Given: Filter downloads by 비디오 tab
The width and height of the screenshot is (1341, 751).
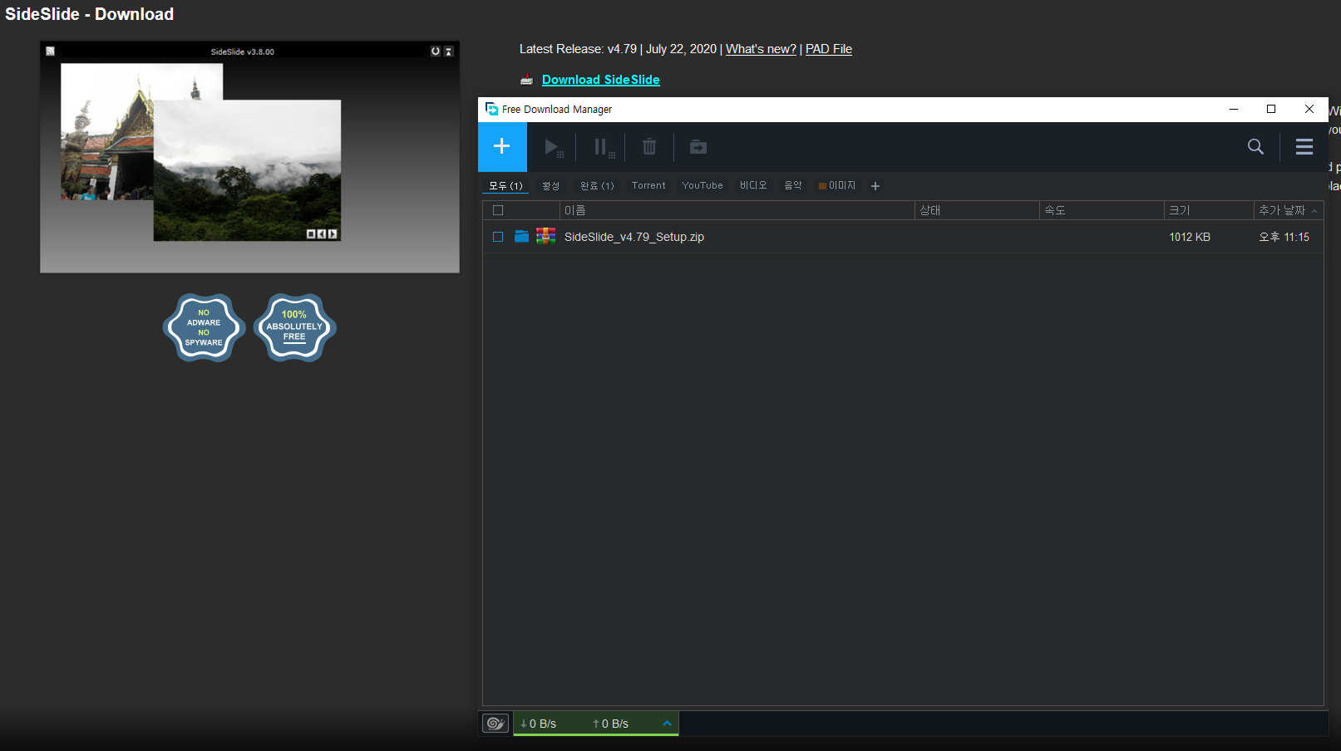Looking at the screenshot, I should point(753,185).
